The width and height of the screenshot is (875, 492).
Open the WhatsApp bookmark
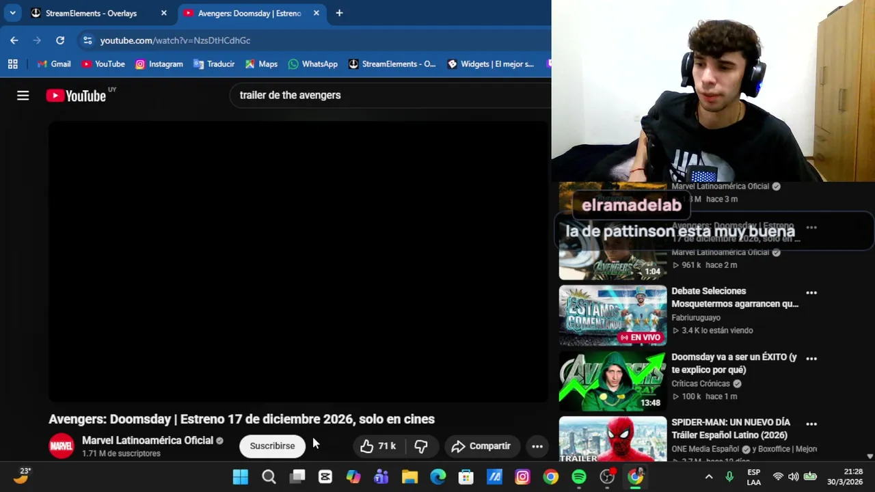[x=313, y=64]
